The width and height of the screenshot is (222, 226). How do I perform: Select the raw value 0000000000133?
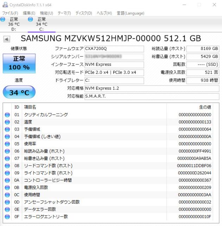point(195,122)
